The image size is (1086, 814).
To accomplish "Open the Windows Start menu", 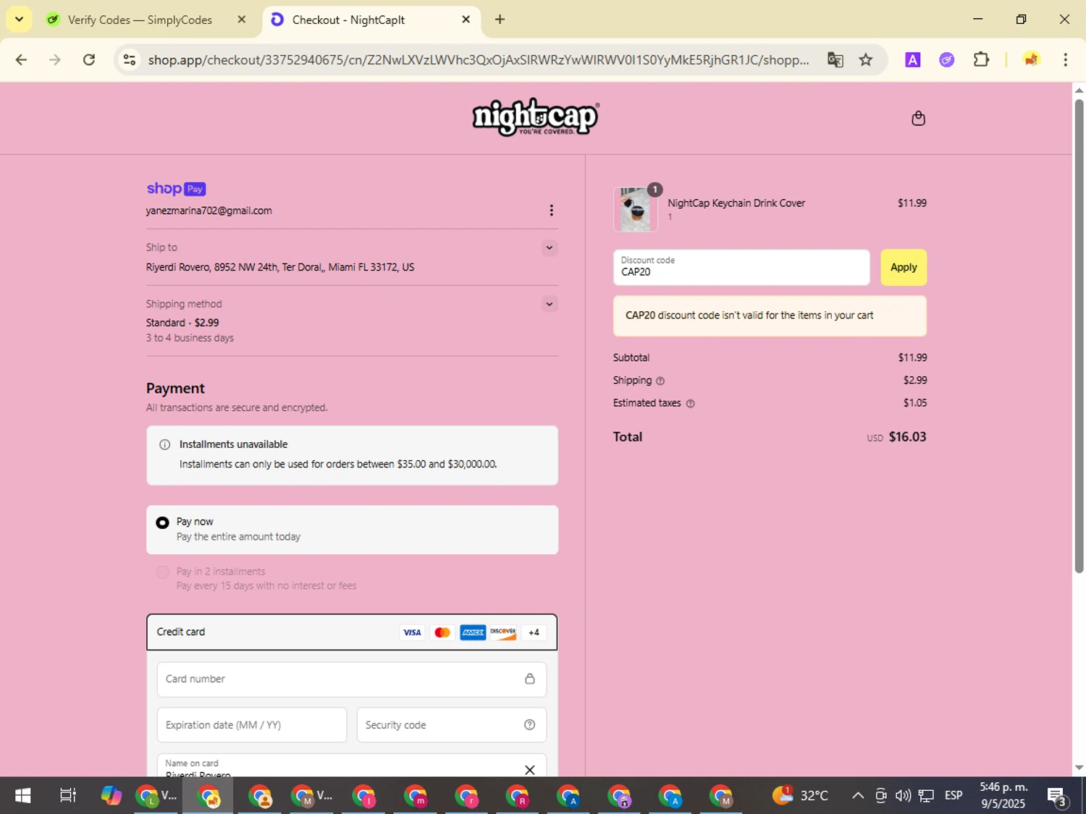I will click(22, 796).
